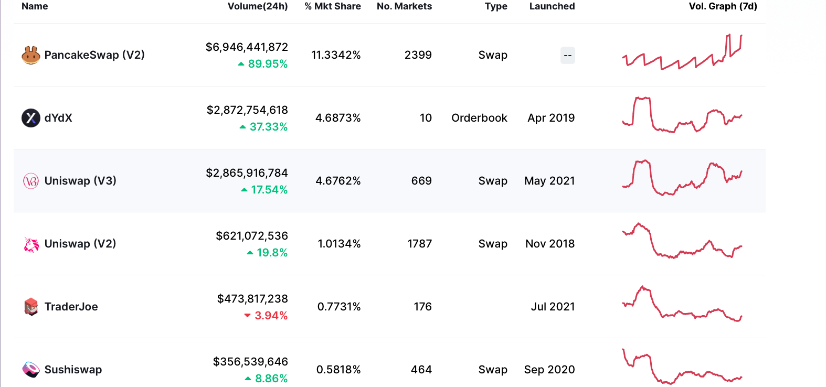826x387 pixels.
Task: View PancakeSwap 7-day volume graph
Action: click(682, 52)
